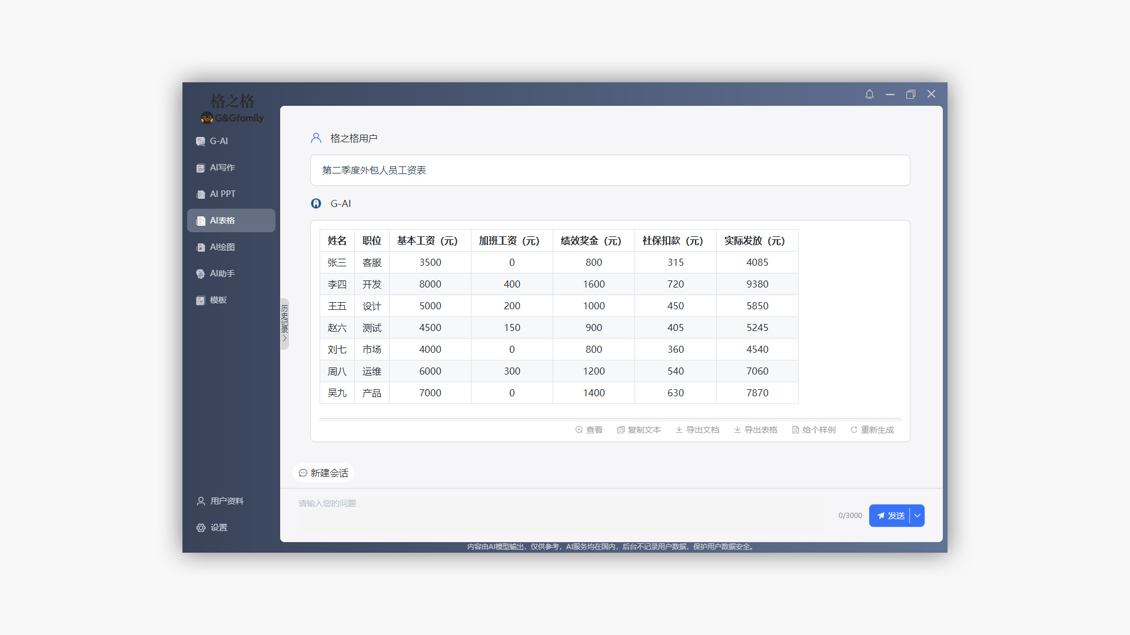Start a new chat with 新建会话
This screenshot has width=1130, height=635.
323,473
